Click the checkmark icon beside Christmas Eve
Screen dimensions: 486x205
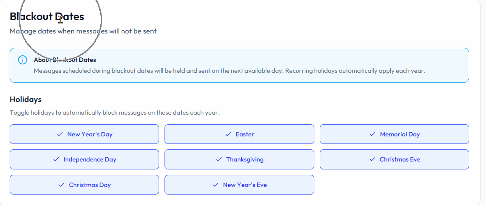(x=372, y=159)
